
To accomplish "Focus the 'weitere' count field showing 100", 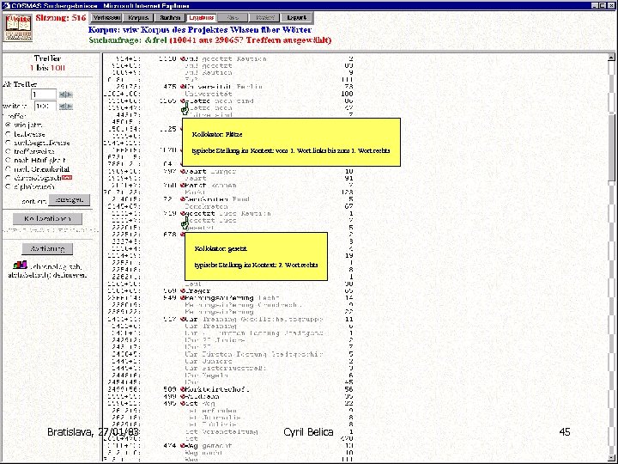I will pos(45,107).
